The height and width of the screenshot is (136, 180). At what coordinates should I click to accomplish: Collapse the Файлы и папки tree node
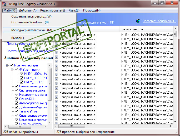click(12, 70)
